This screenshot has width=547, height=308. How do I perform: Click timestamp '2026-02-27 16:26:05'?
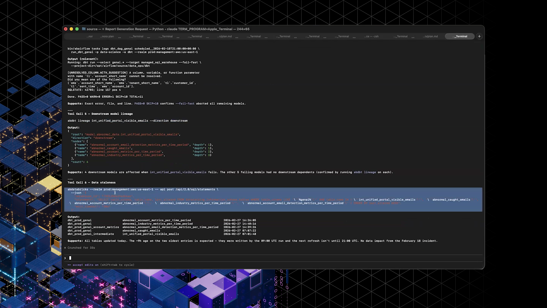point(240,220)
